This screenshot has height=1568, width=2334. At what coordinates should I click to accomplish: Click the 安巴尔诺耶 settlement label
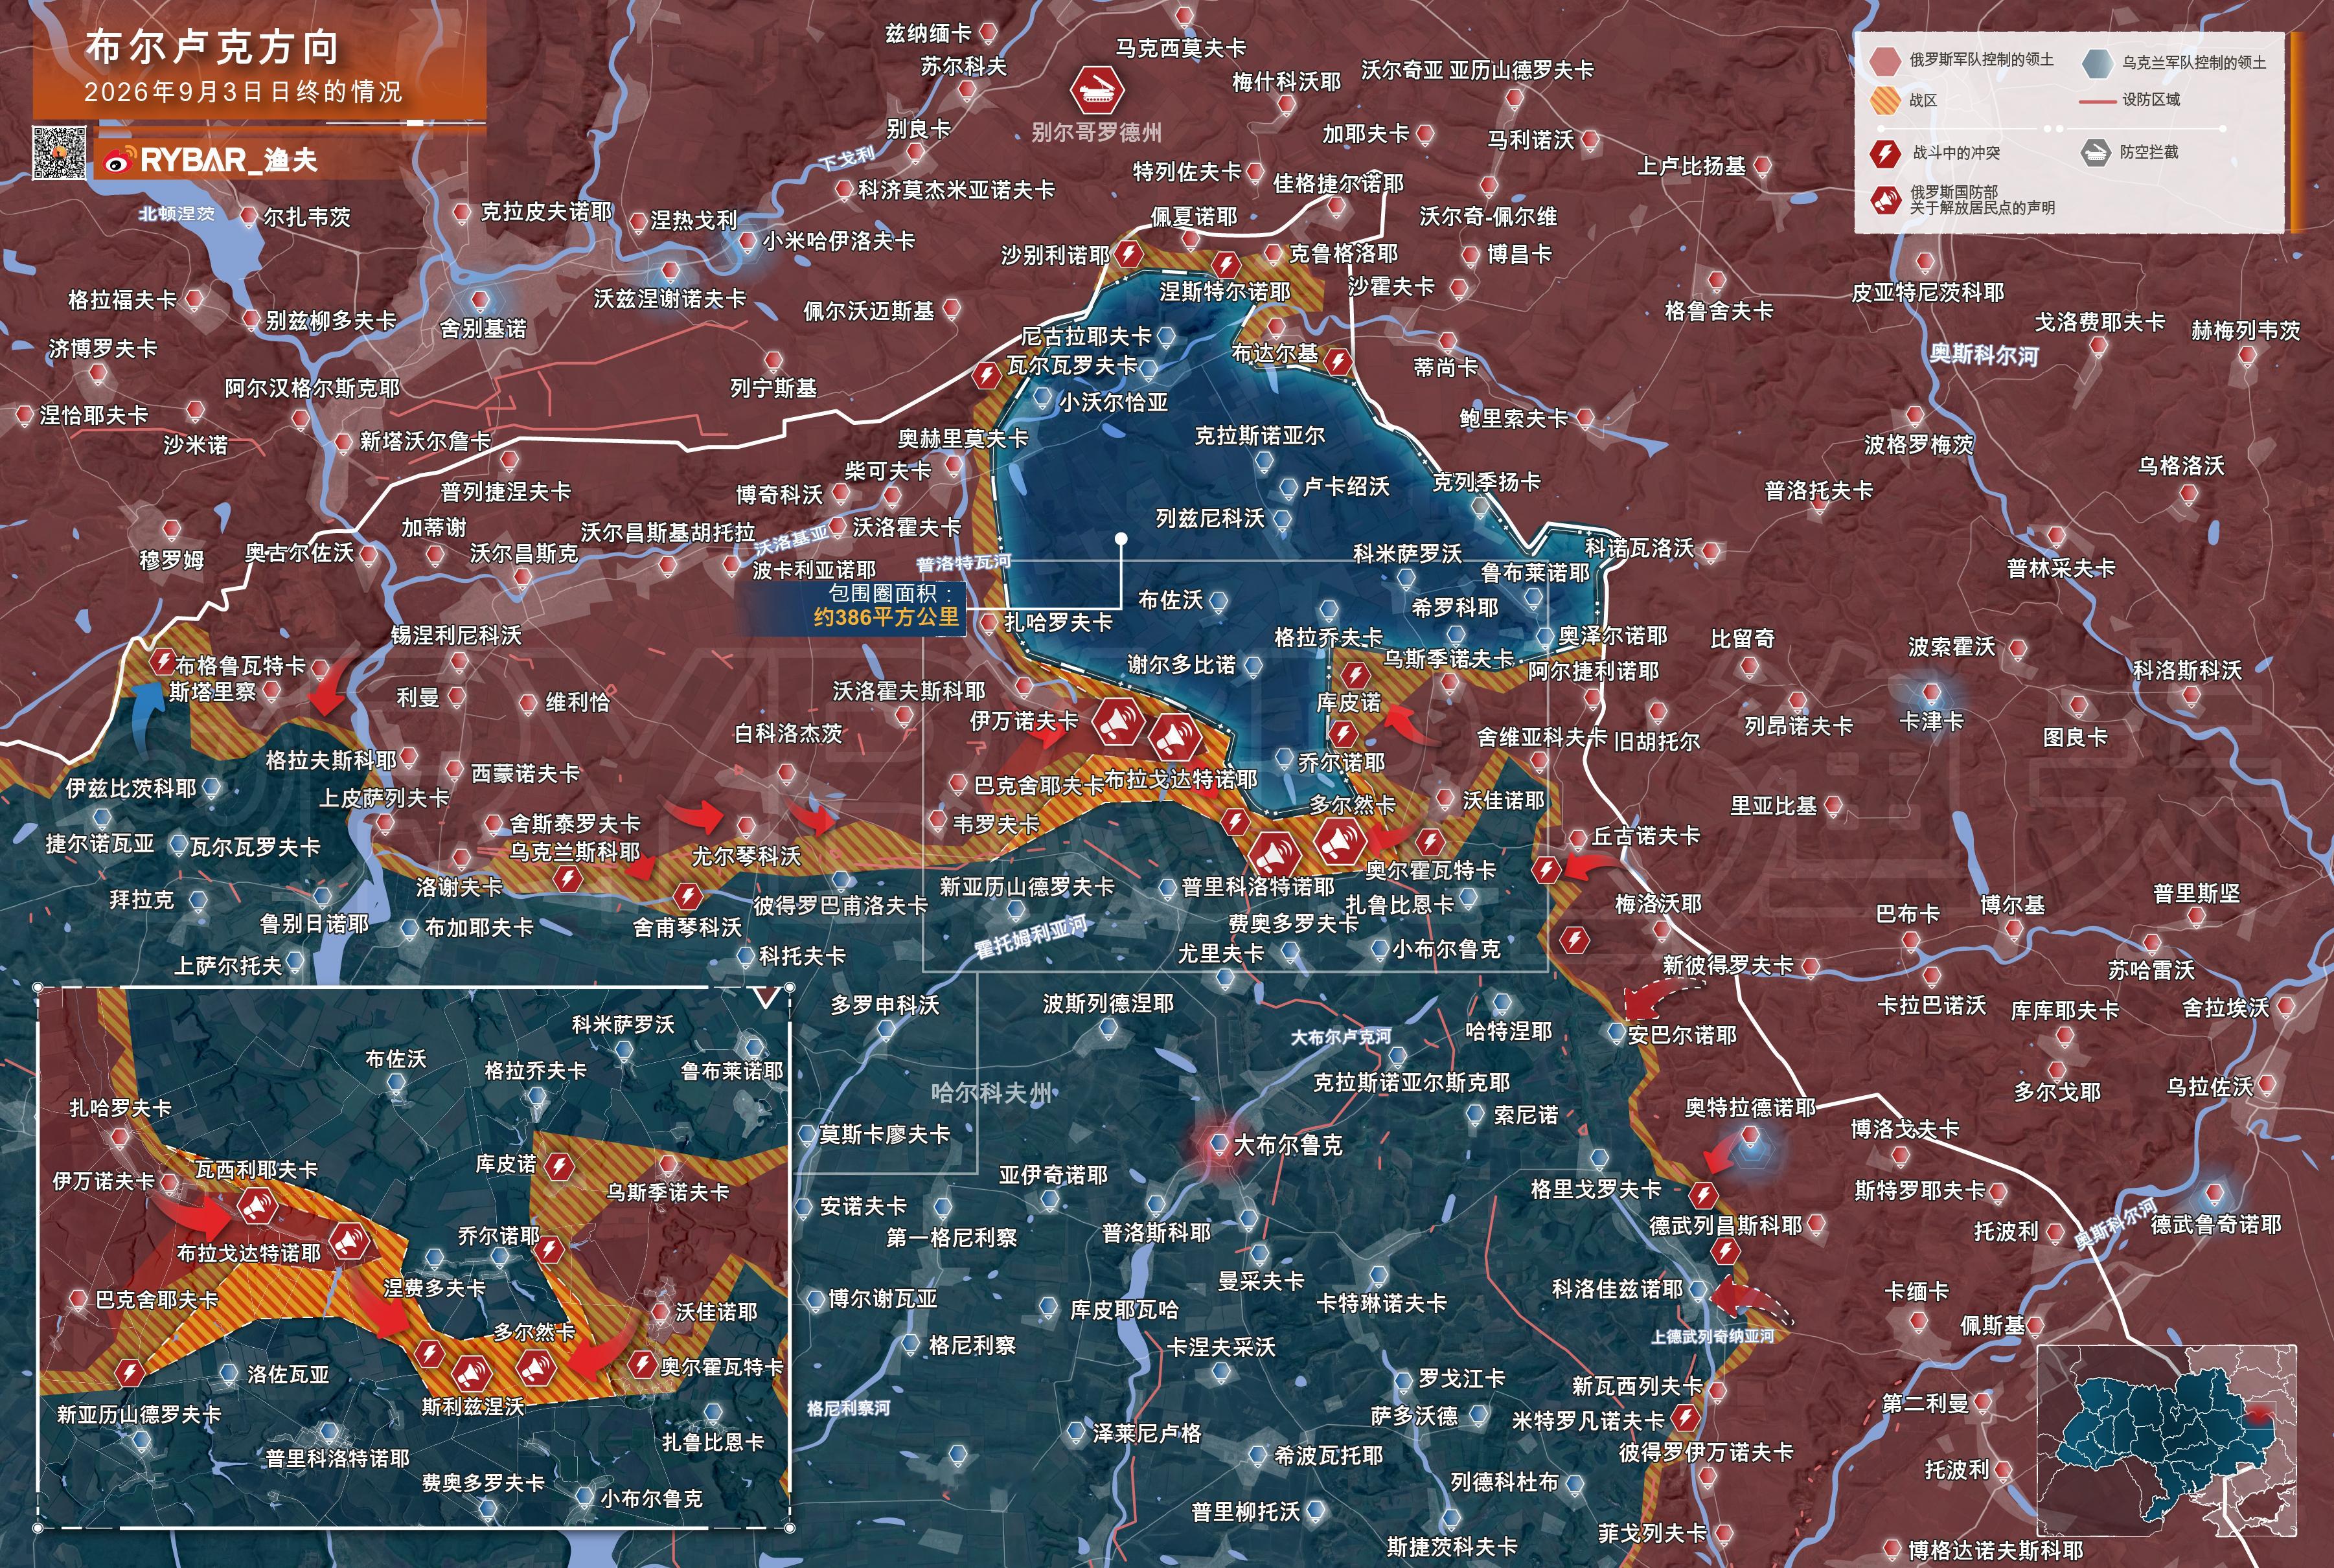pos(1682,1035)
